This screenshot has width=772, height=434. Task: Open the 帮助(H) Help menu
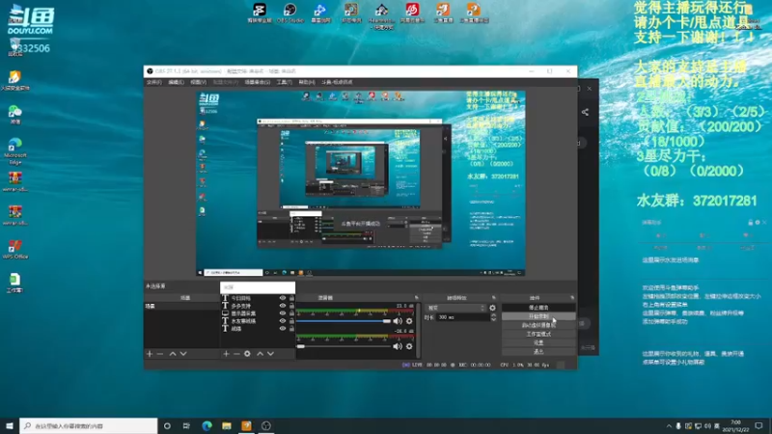307,82
